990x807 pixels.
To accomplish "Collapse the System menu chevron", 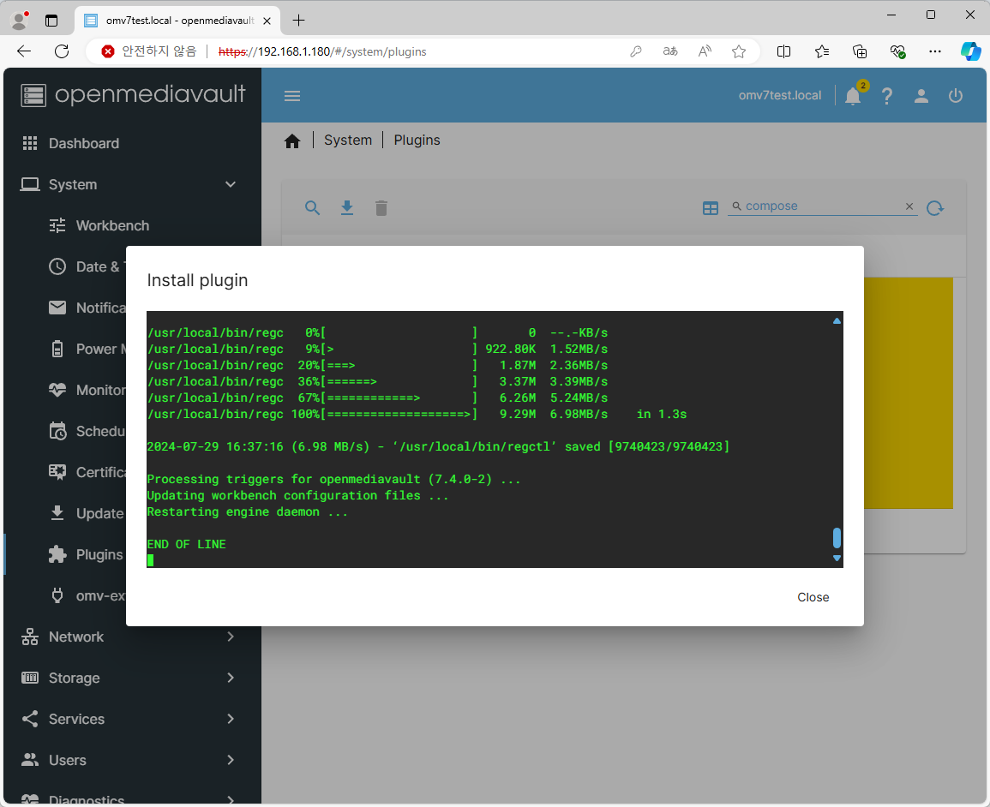I will tap(231, 184).
